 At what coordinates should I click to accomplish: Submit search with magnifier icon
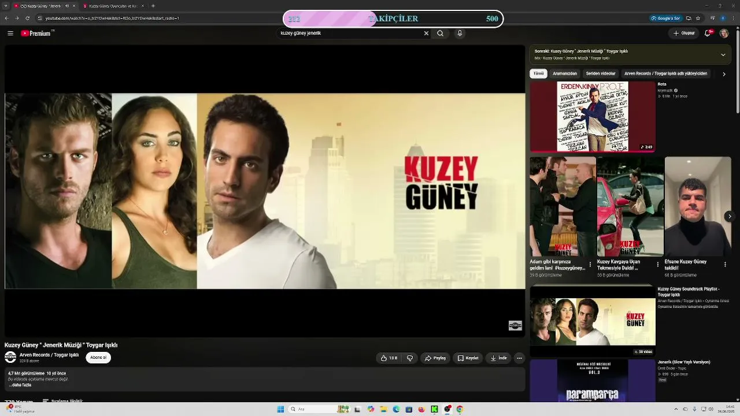(x=440, y=34)
